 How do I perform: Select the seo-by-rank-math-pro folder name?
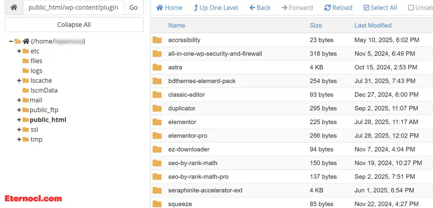198,177
